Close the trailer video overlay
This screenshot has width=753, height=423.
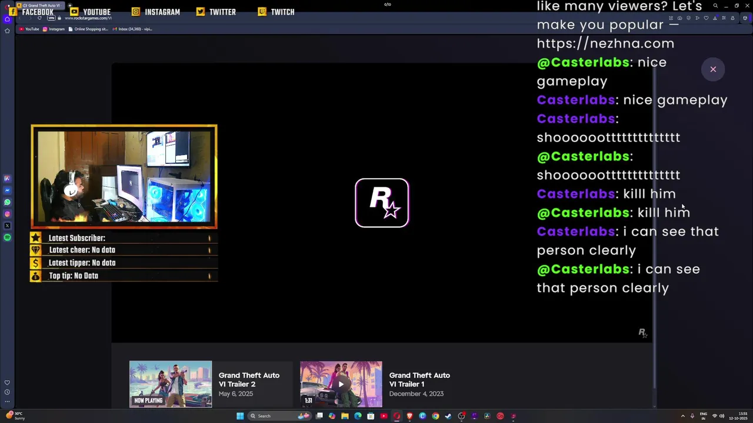713,69
